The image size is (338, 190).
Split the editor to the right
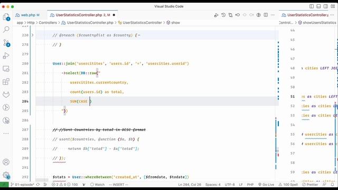click(266, 15)
